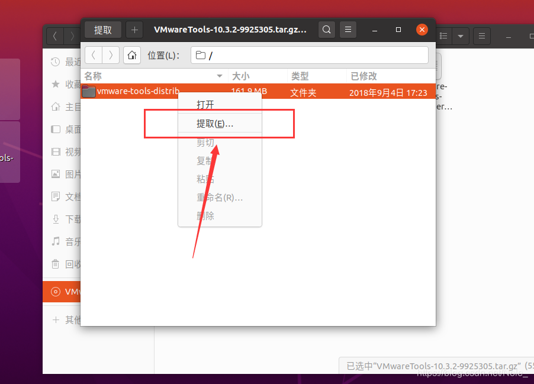Go back in the Files window
This screenshot has width=534, height=384.
(55, 36)
